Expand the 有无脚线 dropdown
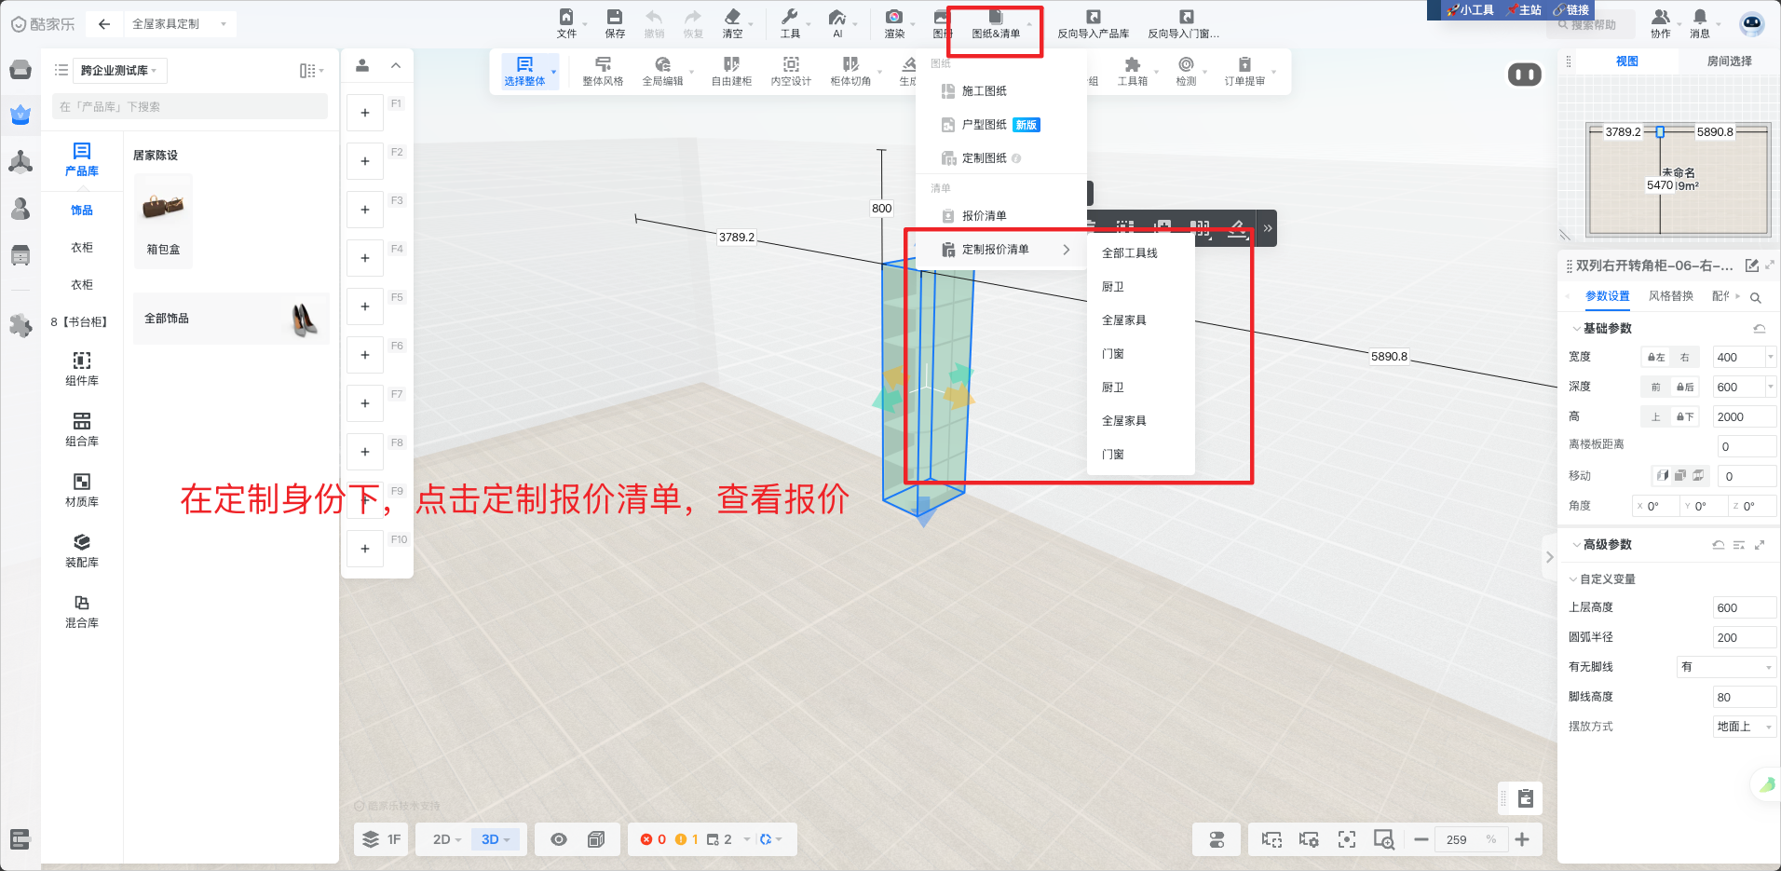This screenshot has width=1781, height=871. tap(1726, 667)
